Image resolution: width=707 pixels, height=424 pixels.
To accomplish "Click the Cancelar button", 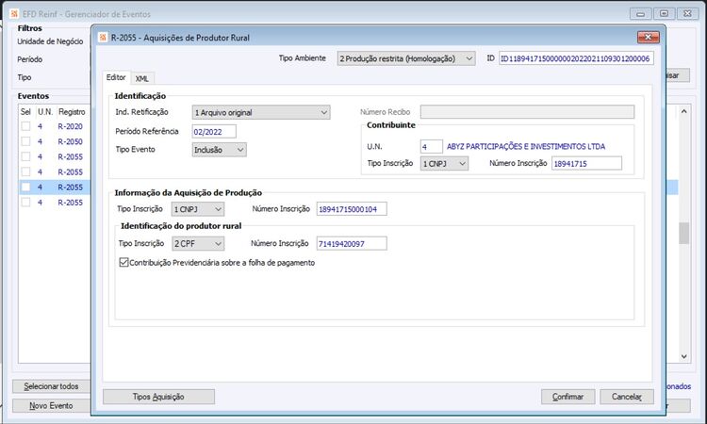I will tap(627, 397).
